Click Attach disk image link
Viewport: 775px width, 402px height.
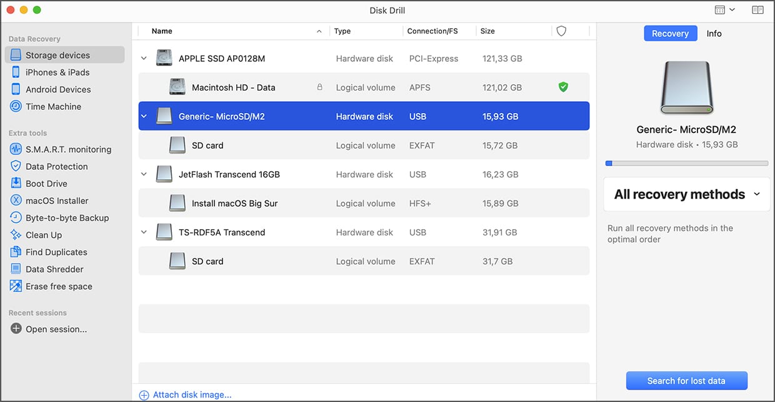click(186, 395)
